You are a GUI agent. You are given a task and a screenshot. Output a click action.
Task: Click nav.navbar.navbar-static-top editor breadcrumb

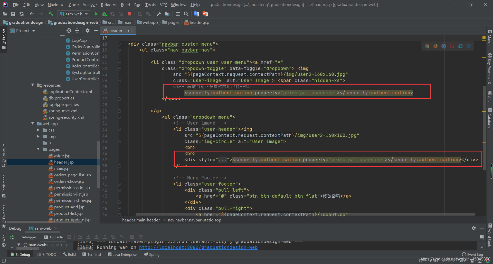pos(194,220)
